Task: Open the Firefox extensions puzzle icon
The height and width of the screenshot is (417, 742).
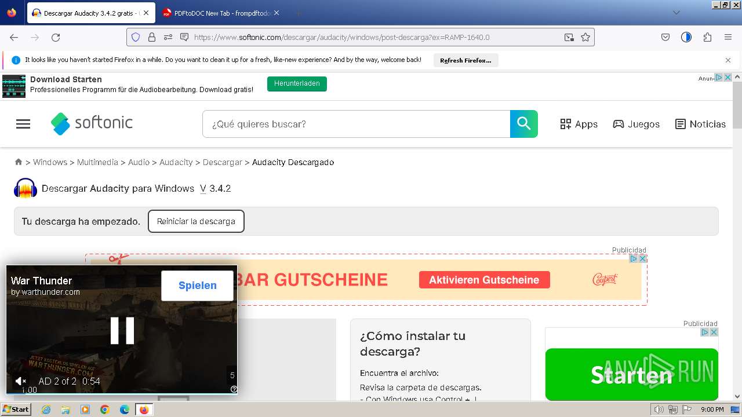Action: click(x=707, y=37)
